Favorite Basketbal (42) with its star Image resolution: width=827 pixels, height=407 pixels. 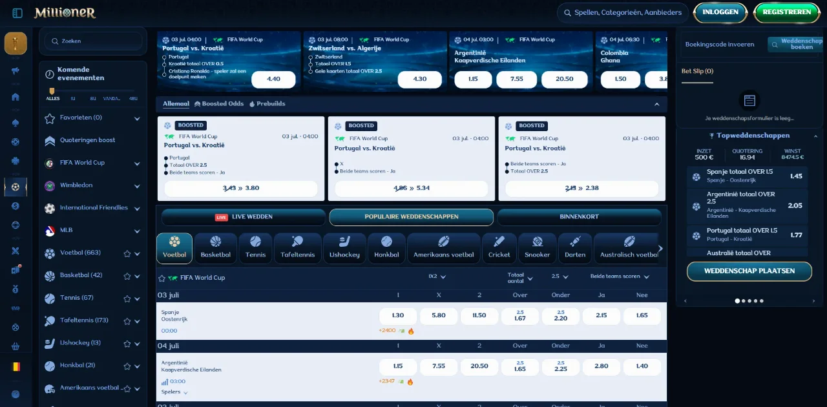coord(127,276)
